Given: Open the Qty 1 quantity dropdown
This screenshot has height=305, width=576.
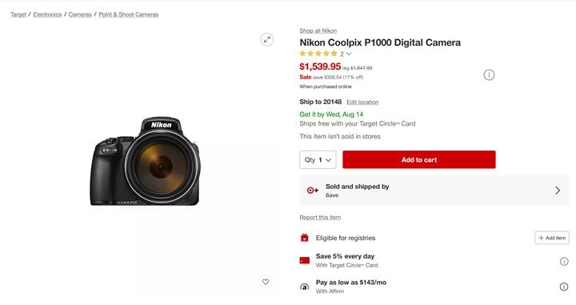Looking at the screenshot, I should [x=318, y=160].
